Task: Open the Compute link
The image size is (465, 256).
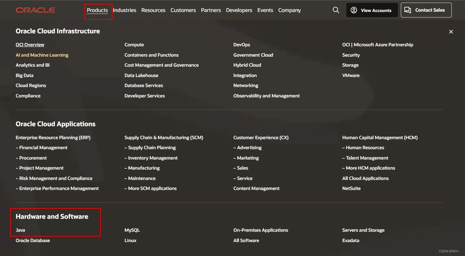Action: [x=134, y=45]
